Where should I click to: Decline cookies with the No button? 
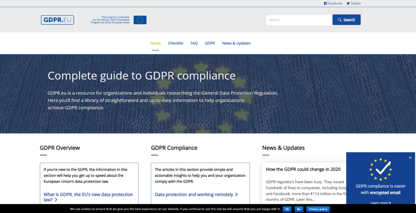[x=299, y=209]
